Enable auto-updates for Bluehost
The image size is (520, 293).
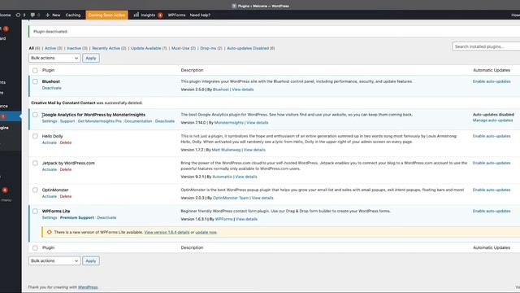(x=492, y=81)
